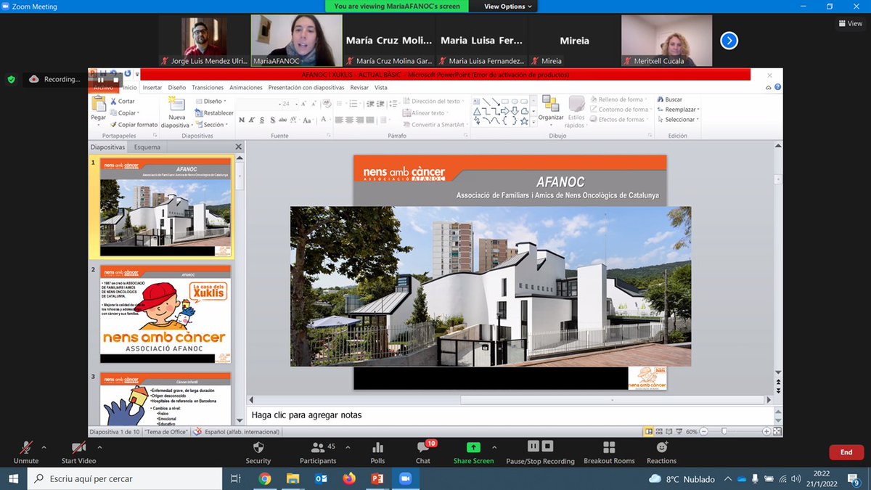Toggle italic K formatting

click(252, 121)
